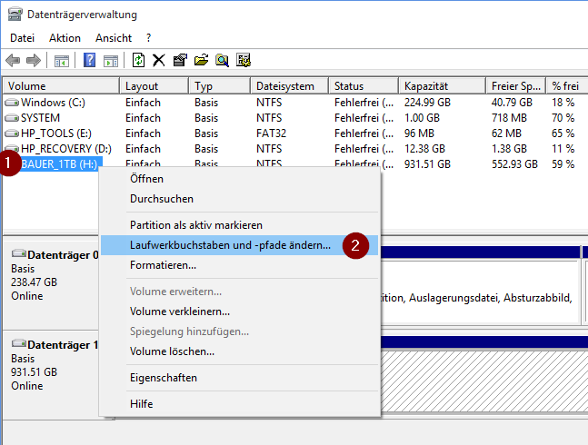Sort by the Typ column header

pyautogui.click(x=220, y=86)
